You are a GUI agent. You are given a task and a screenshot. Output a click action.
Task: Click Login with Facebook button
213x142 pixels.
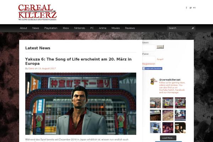pos(152,69)
